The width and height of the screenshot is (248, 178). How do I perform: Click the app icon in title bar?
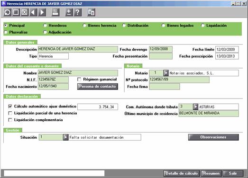coord(3,3)
